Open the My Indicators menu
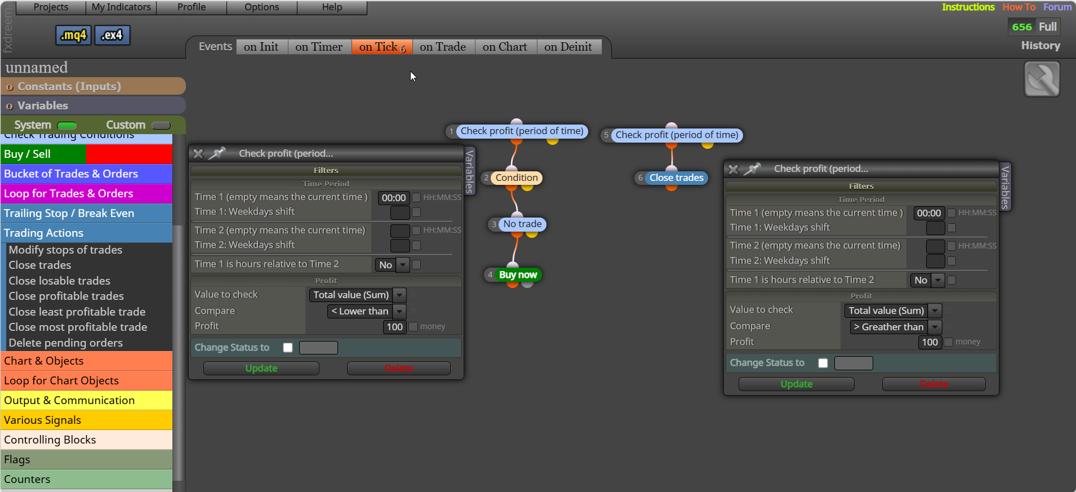The height and width of the screenshot is (492, 1076). coord(121,7)
